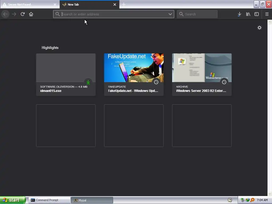The image size is (272, 204).
Task: Click the Mypal taskbar button
Action: pos(92,200)
